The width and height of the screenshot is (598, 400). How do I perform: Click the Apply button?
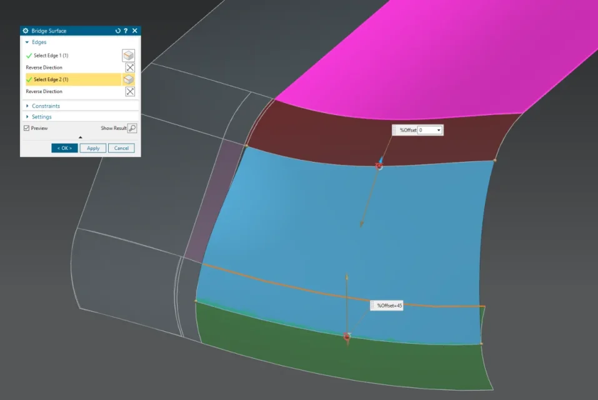pyautogui.click(x=93, y=148)
